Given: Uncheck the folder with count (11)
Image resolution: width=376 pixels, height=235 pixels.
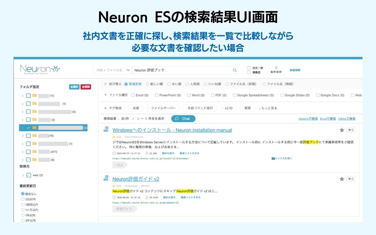Looking at the screenshot, I should 28,95.
